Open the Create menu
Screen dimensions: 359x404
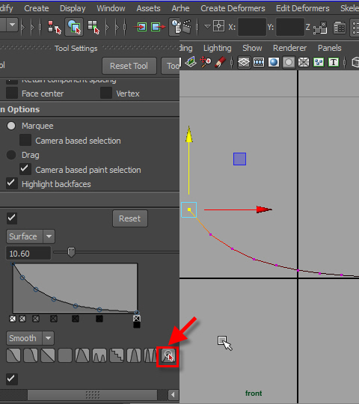[x=37, y=8]
